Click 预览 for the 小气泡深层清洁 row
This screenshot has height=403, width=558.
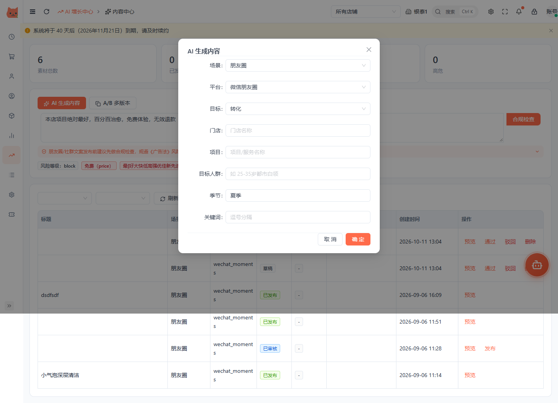[x=470, y=375]
